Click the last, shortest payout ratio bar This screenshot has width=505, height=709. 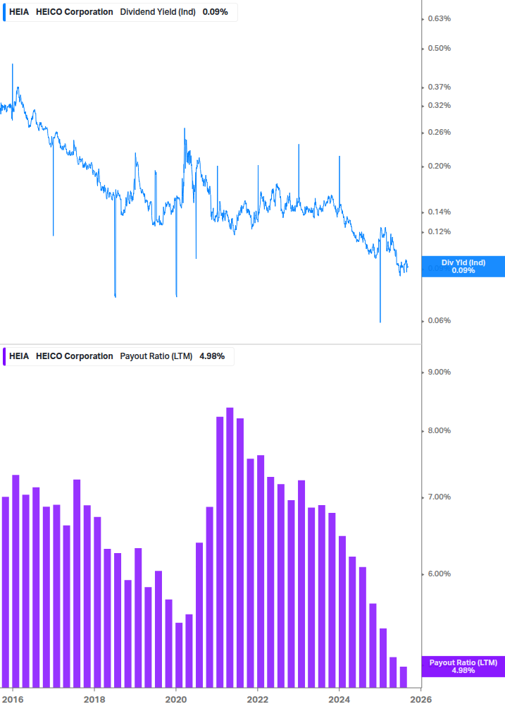(x=404, y=677)
